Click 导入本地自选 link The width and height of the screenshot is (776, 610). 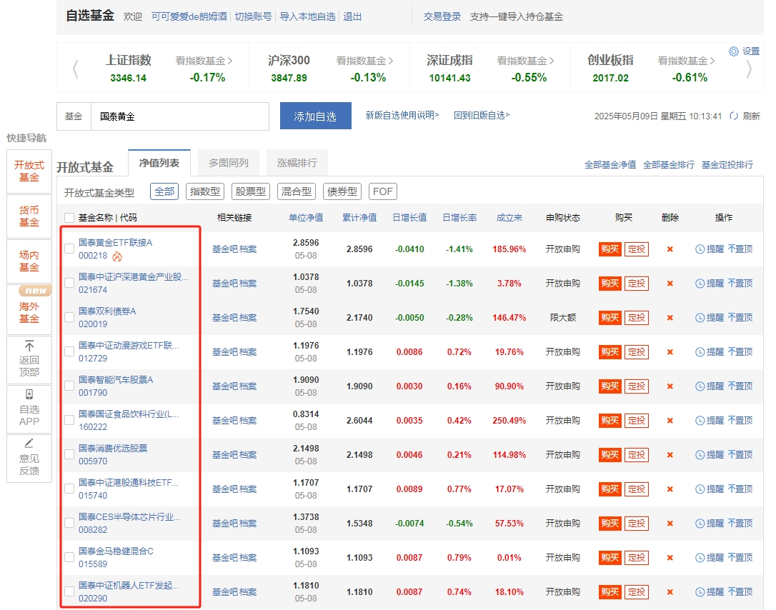[307, 17]
